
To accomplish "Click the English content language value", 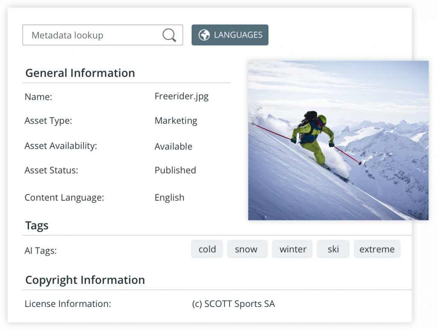I will tap(169, 198).
